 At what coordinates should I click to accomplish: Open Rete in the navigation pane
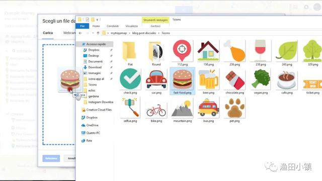click(x=89, y=141)
